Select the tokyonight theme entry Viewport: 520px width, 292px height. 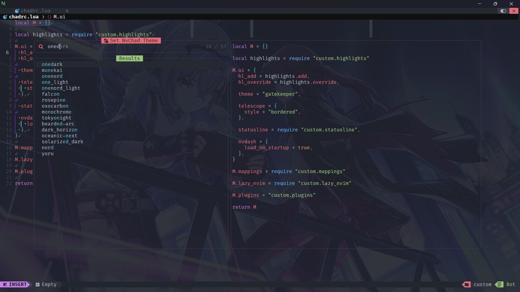pos(56,118)
